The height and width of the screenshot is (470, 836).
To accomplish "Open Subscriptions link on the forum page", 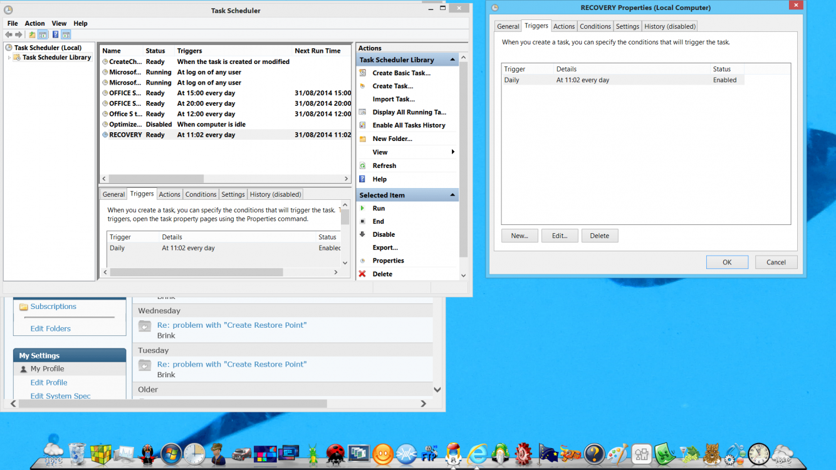I will pos(53,306).
